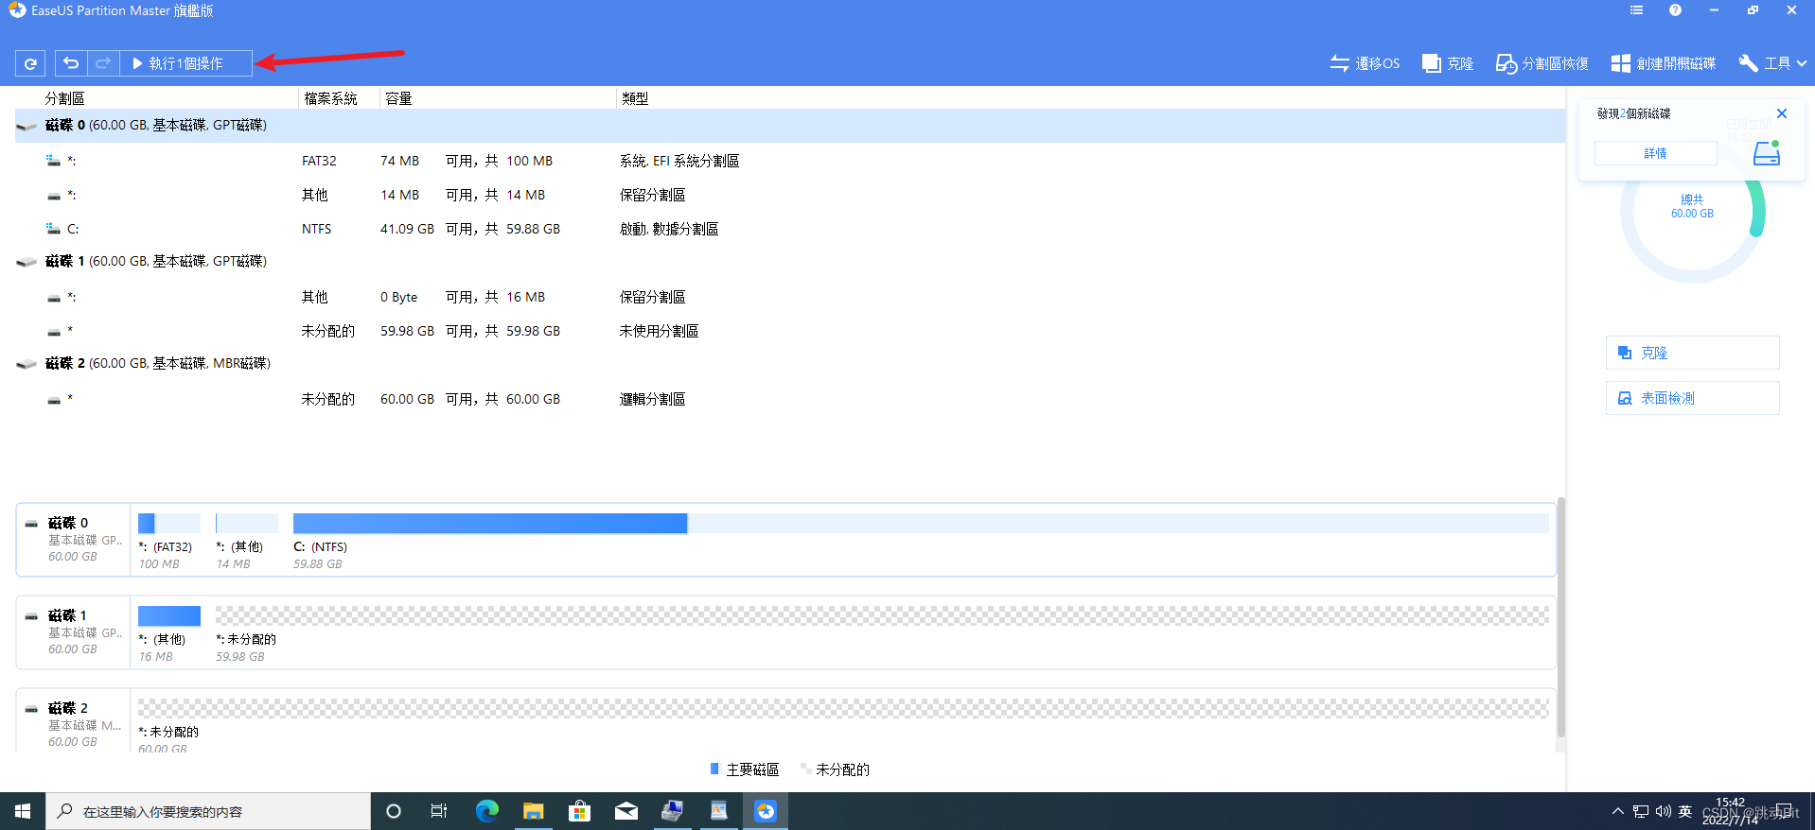Select the C: NTFS partition row
This screenshot has height=830, width=1815.
[789, 229]
